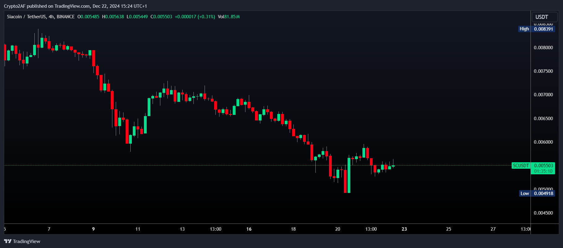Screen dimensions: 563x248
Task: Click the 0.008000 price axis label
Action: (543, 47)
